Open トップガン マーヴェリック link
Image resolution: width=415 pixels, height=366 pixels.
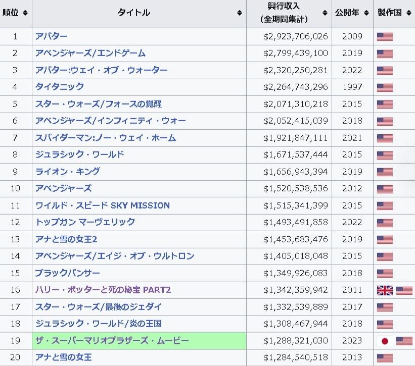click(85, 222)
